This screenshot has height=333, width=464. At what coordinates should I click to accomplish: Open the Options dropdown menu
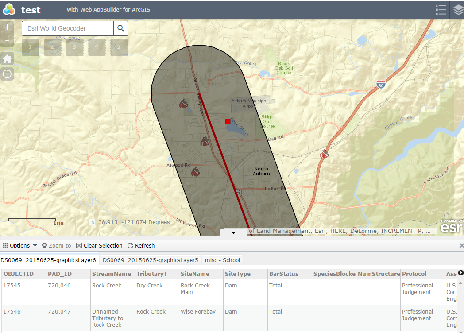(x=20, y=245)
